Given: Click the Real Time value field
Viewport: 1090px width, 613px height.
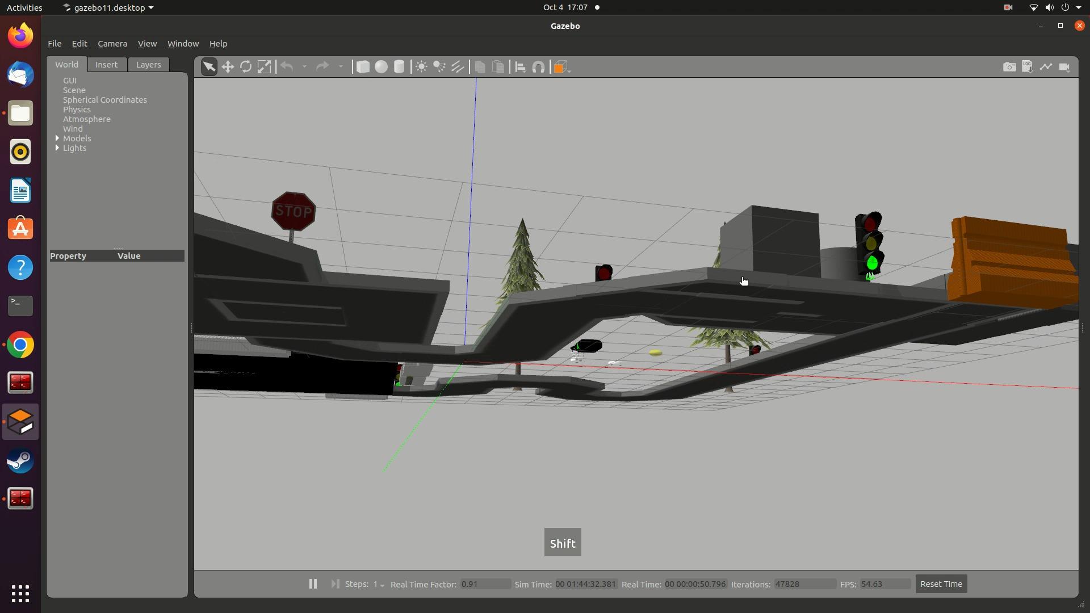Looking at the screenshot, I should [695, 584].
